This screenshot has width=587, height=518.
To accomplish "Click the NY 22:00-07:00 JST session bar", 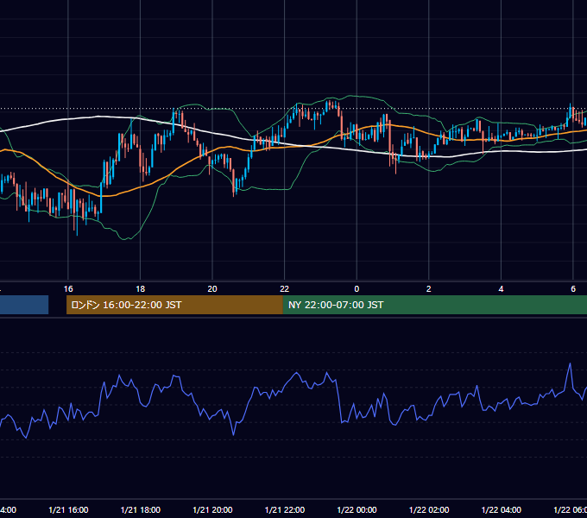I will (x=435, y=305).
